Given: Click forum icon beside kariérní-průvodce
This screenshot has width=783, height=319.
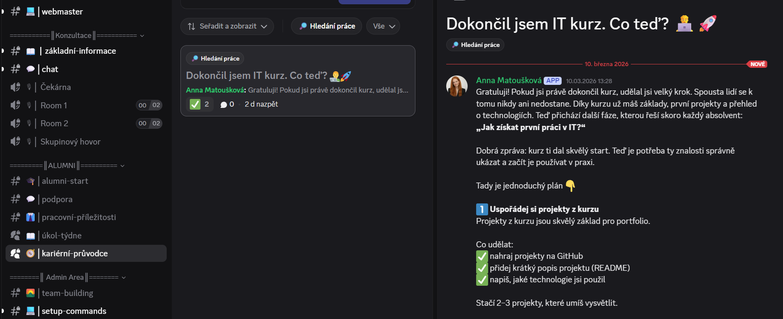Looking at the screenshot, I should click(15, 253).
